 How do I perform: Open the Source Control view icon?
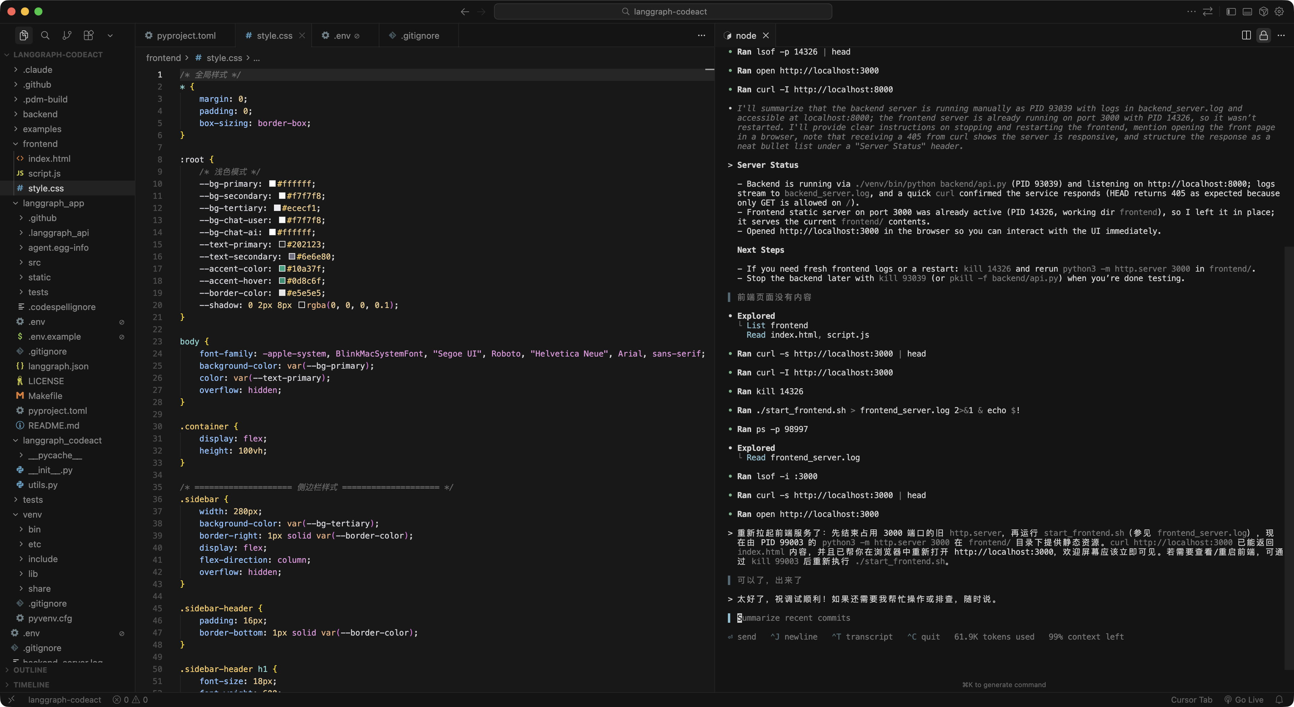click(x=67, y=35)
